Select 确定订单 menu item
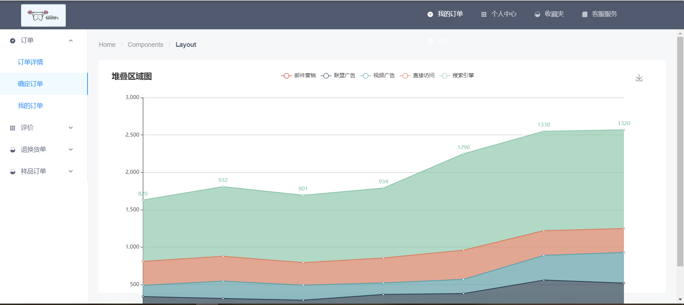 click(x=44, y=84)
